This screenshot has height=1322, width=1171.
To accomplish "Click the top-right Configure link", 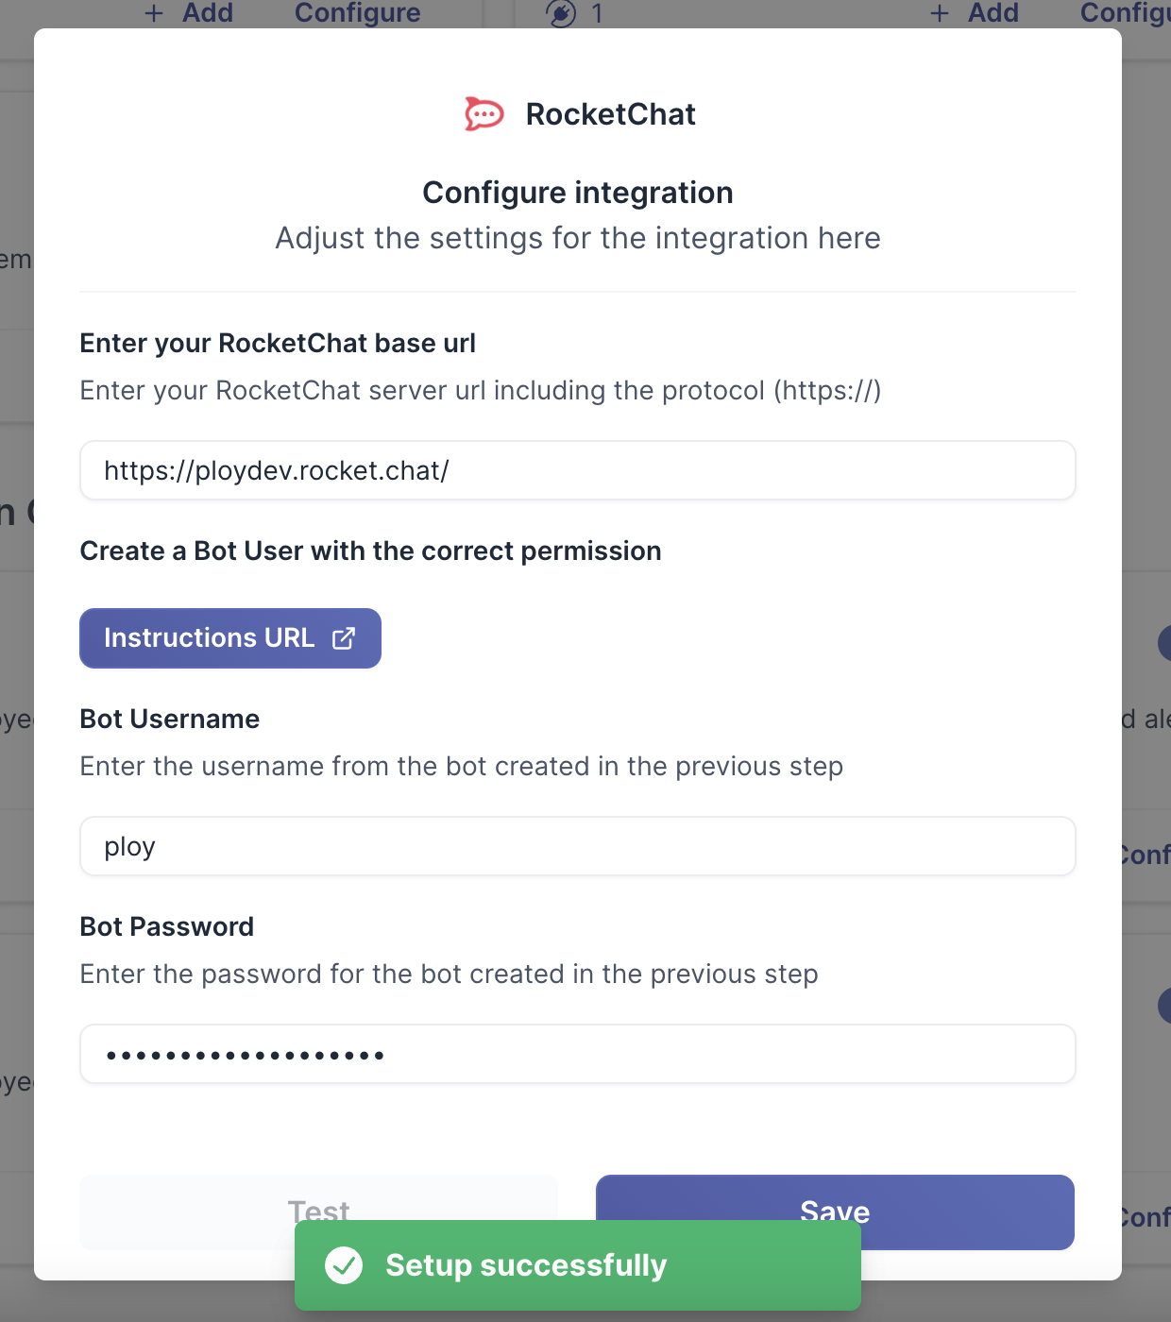I will (1124, 13).
